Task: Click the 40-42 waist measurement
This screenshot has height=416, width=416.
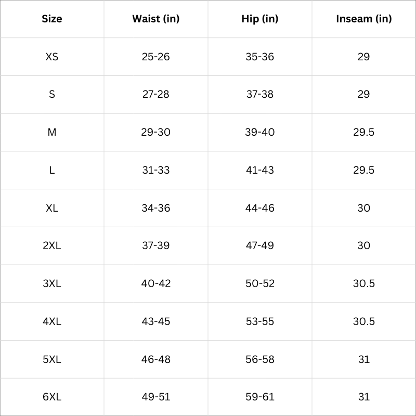Action: (156, 283)
